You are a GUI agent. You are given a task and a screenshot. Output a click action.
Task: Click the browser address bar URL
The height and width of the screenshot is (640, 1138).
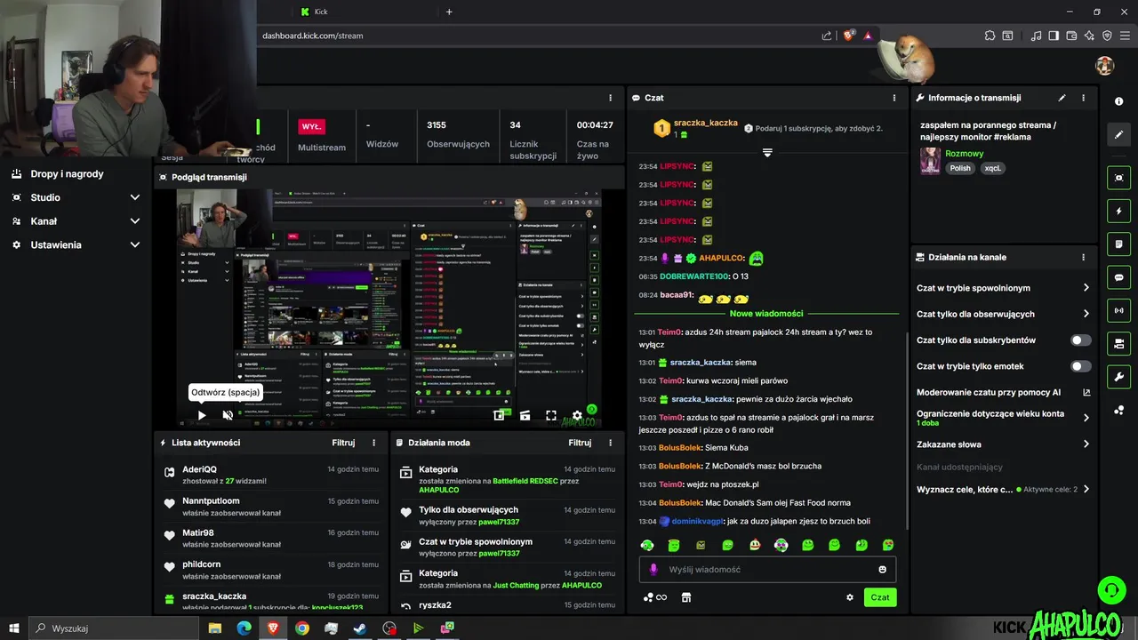tap(312, 36)
